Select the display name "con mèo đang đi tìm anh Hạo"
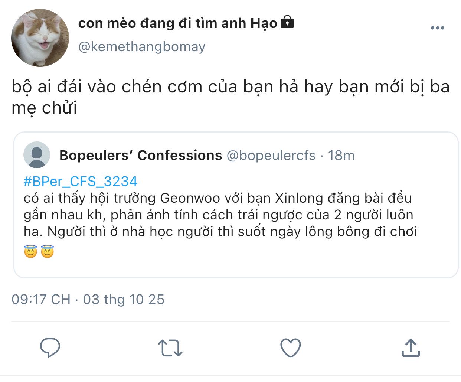The height and width of the screenshot is (382, 461). pos(177,23)
